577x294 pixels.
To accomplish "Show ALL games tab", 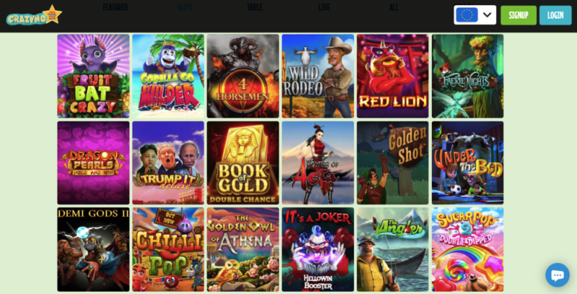I will click(x=394, y=7).
